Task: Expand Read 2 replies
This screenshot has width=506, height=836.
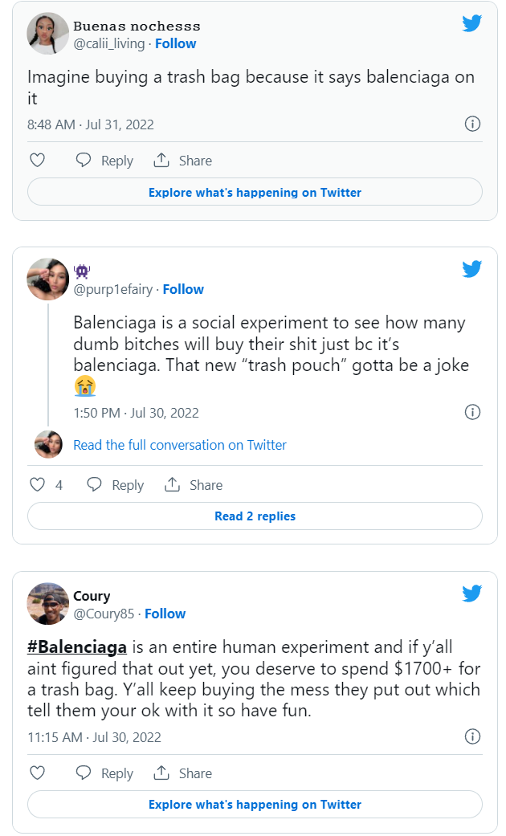Action: pyautogui.click(x=255, y=516)
